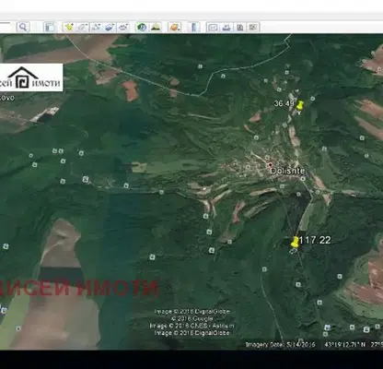
Task: Select the Add Path tool
Action: click(x=96, y=27)
